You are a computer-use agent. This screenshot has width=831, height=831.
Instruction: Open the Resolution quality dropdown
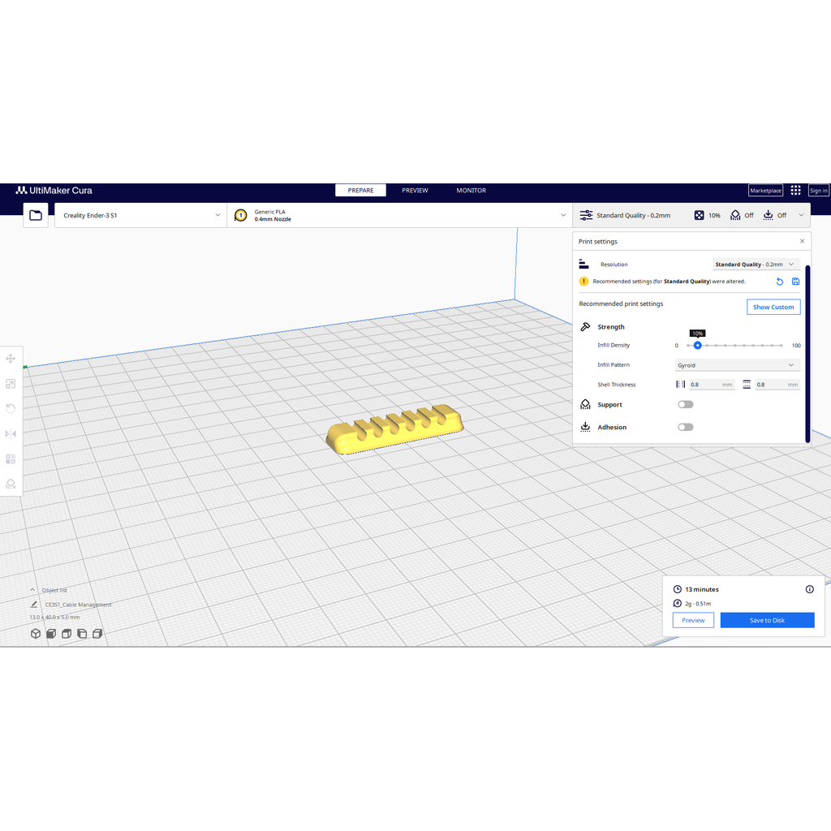tap(756, 265)
